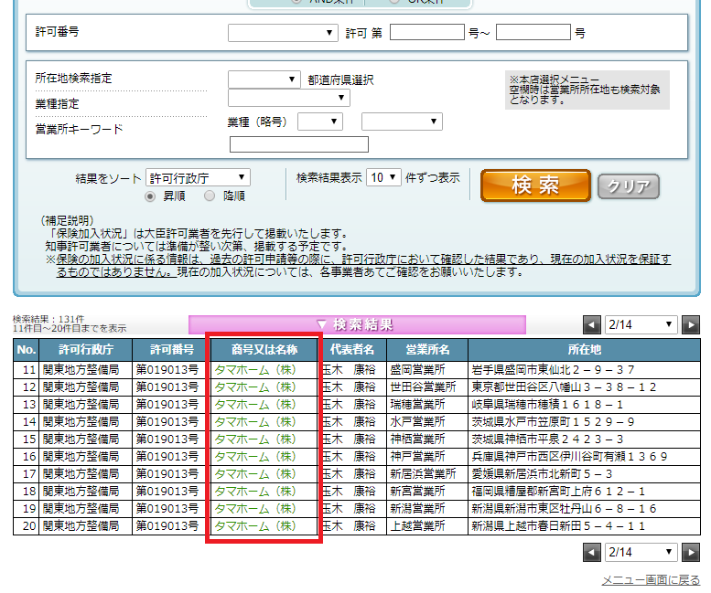Open タマホーム(株) link in row 14

(255, 422)
